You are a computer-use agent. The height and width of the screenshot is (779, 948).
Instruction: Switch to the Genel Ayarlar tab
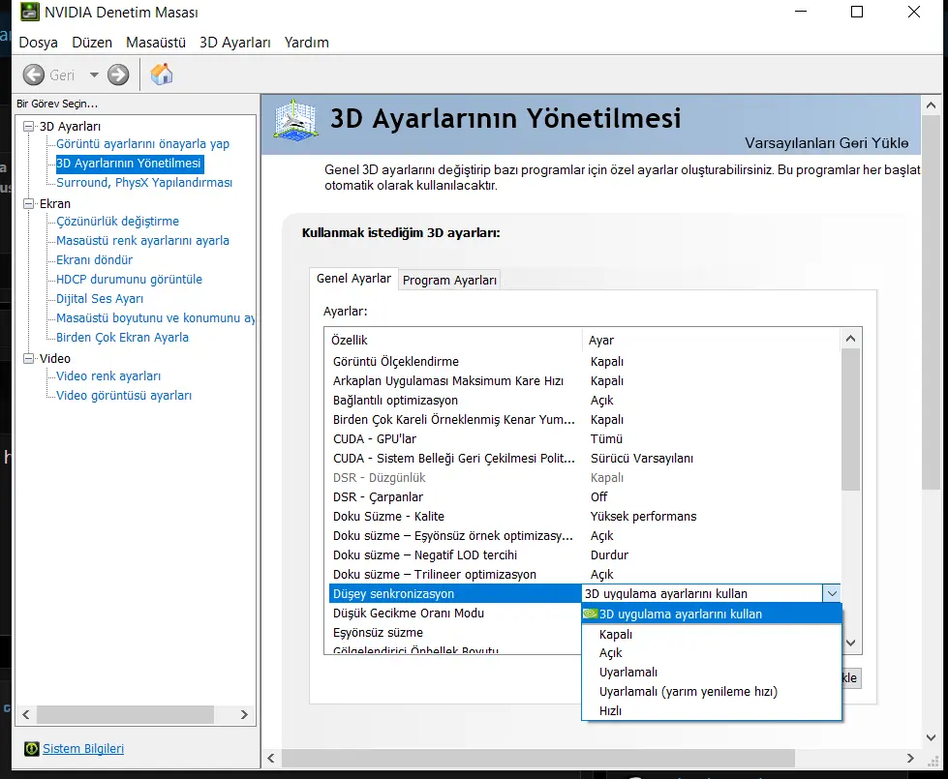coord(353,278)
